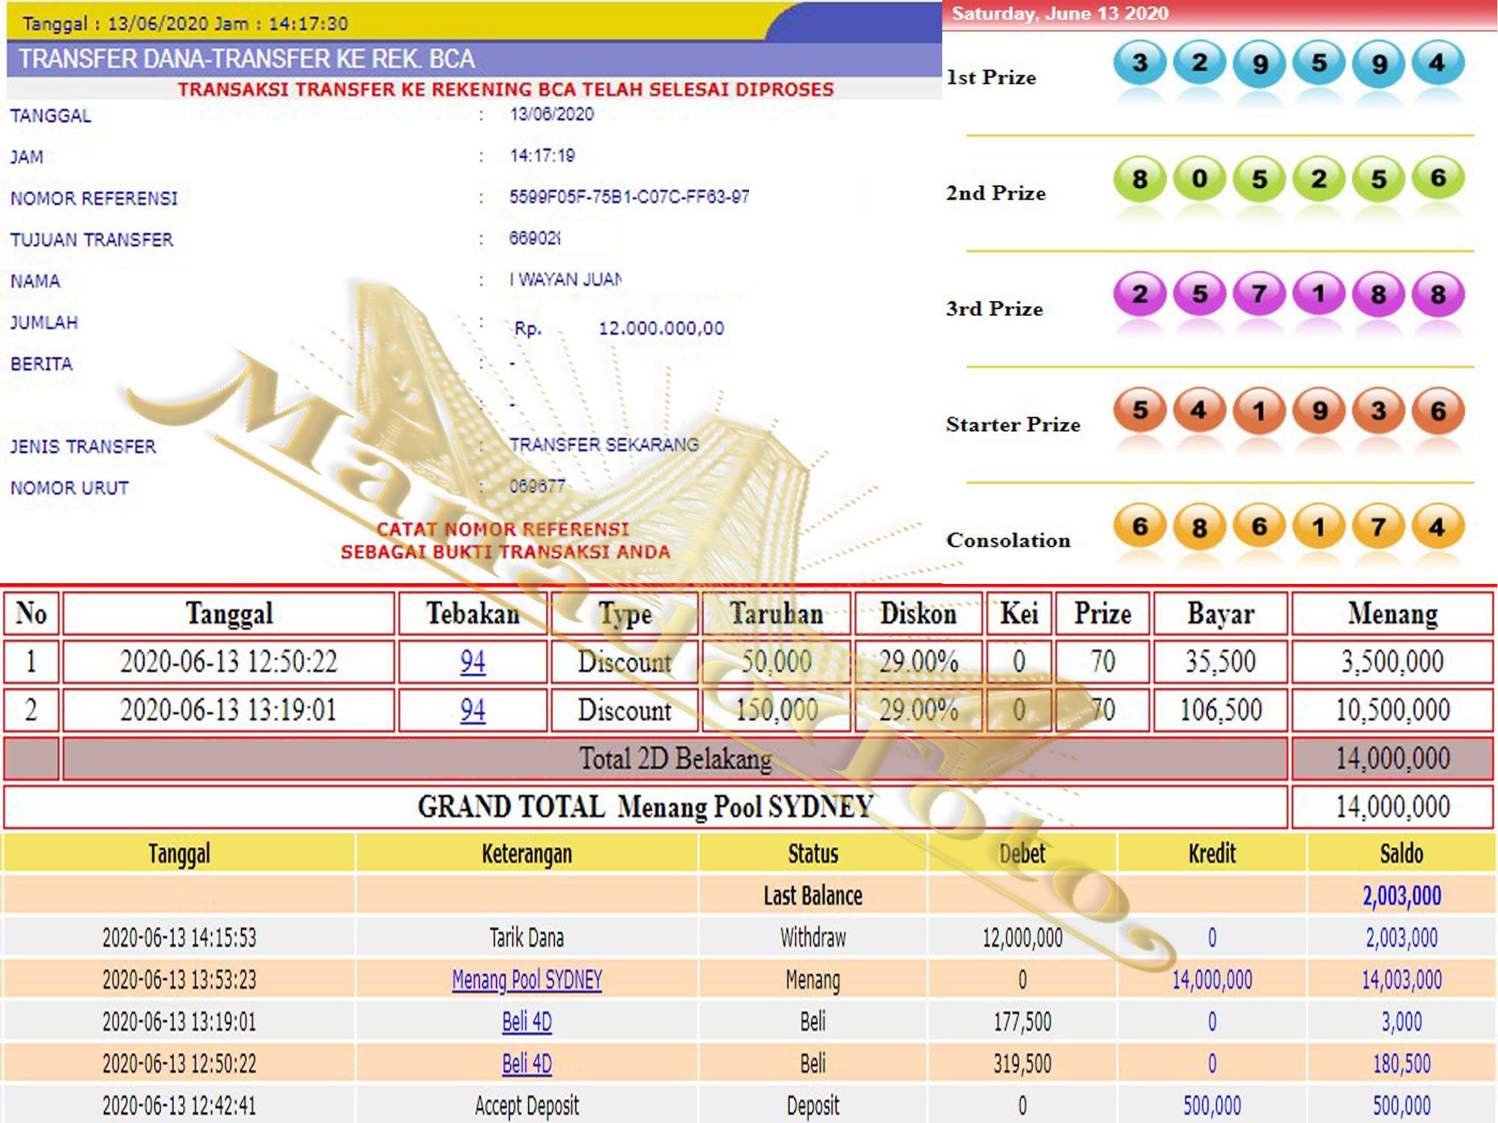
Task: Click the JUMLAH amount 12.000.000,00
Action: tap(661, 328)
